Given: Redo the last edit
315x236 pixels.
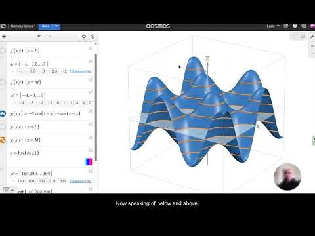Looking at the screenshot, I should point(49,36).
